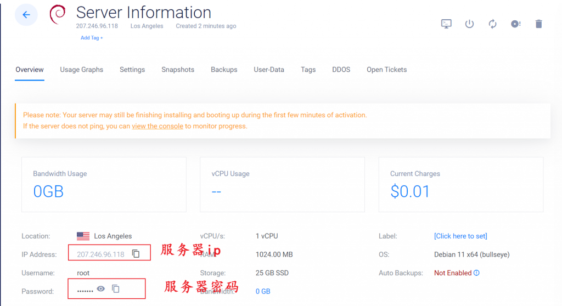Follow the 'view the console' link
The image size is (562, 306).
pos(157,126)
